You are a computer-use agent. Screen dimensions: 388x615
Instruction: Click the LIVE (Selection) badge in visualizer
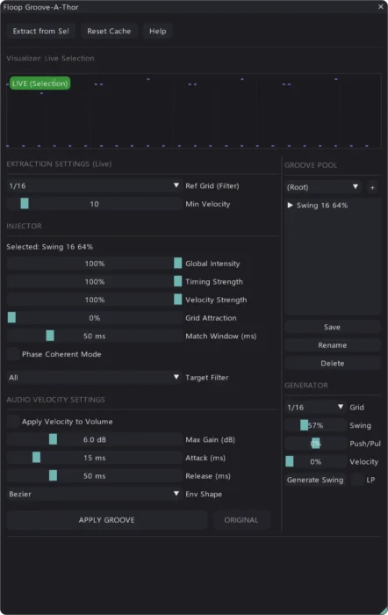40,83
